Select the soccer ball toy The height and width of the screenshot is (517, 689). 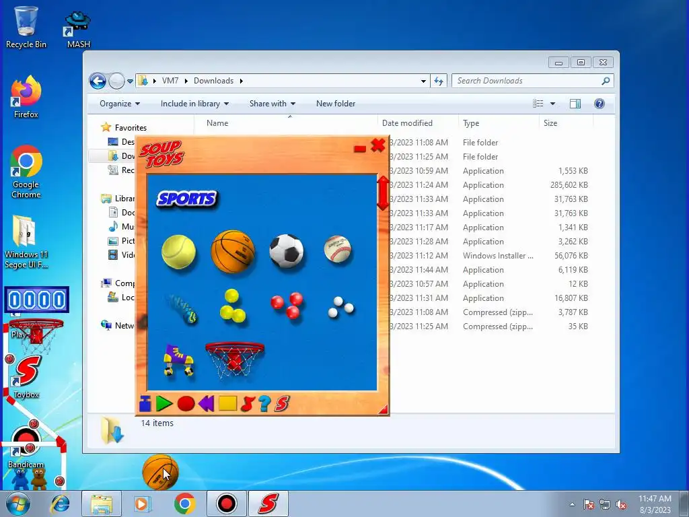(x=287, y=250)
